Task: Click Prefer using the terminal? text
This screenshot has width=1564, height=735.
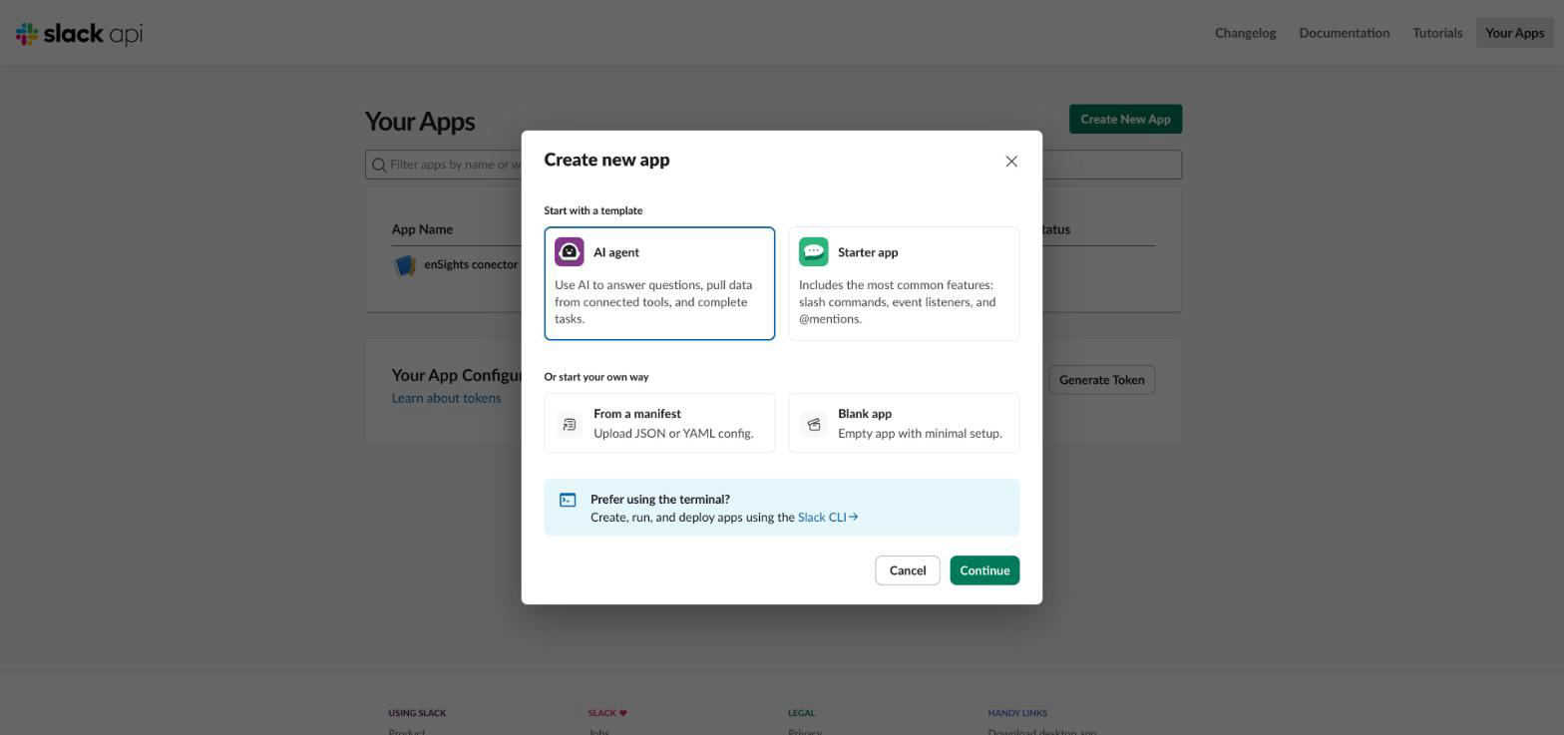Action: (x=660, y=500)
